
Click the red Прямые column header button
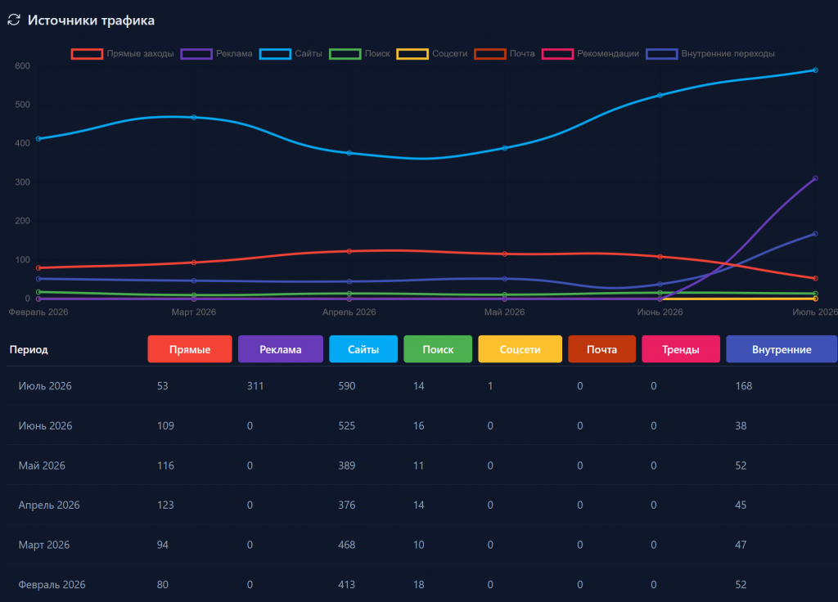tap(190, 349)
